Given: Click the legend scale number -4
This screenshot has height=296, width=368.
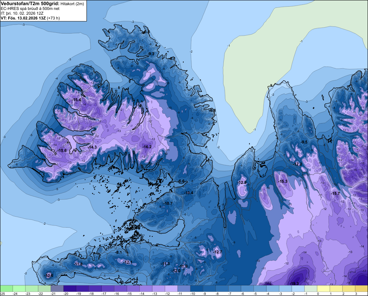Looking at the screenshot, I should click(x=268, y=294).
